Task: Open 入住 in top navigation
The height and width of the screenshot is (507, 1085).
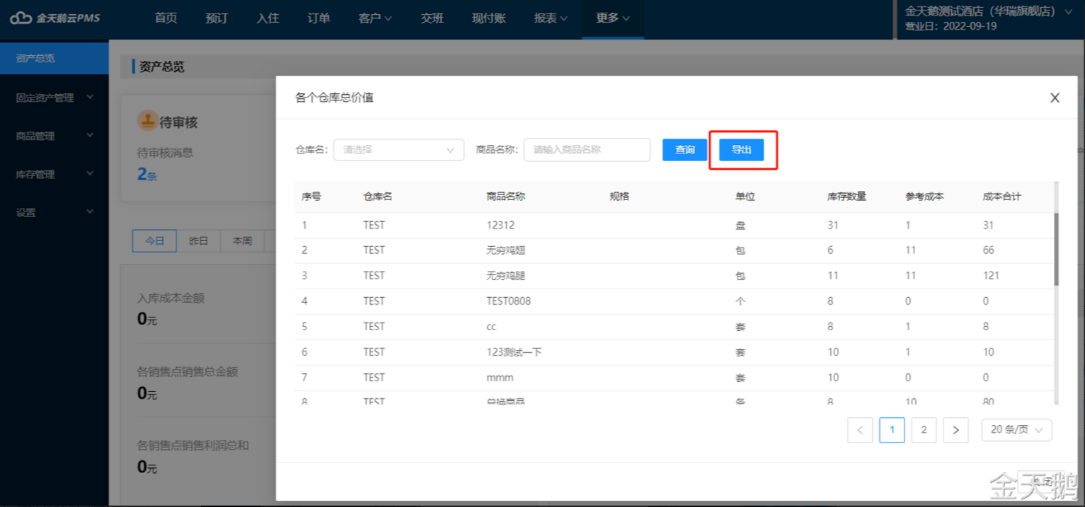Action: 268,18
